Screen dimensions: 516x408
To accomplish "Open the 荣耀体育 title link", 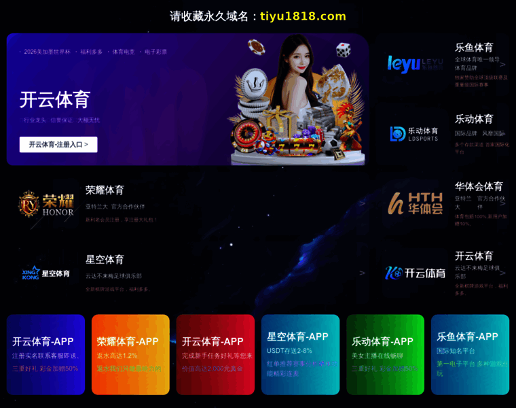I will coord(105,190).
